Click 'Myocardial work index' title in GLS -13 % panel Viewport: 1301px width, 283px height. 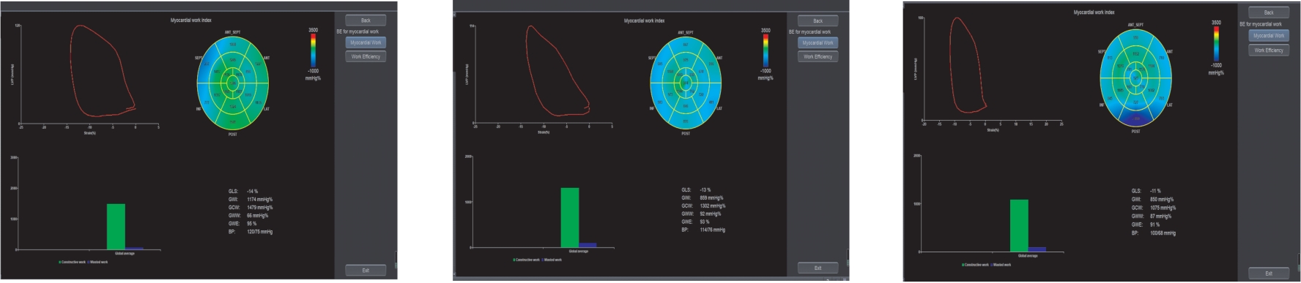tap(645, 20)
